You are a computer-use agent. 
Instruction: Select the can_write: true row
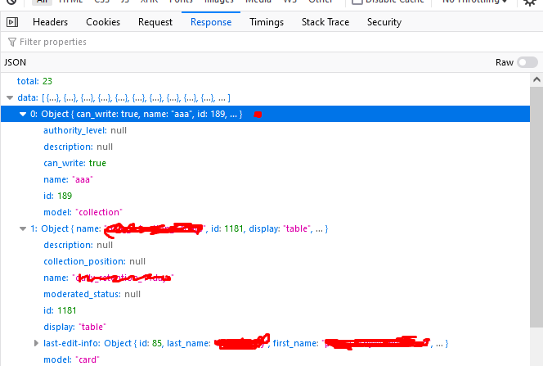[265, 163]
